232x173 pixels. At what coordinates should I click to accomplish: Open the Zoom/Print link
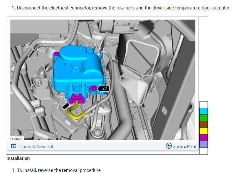(185, 146)
